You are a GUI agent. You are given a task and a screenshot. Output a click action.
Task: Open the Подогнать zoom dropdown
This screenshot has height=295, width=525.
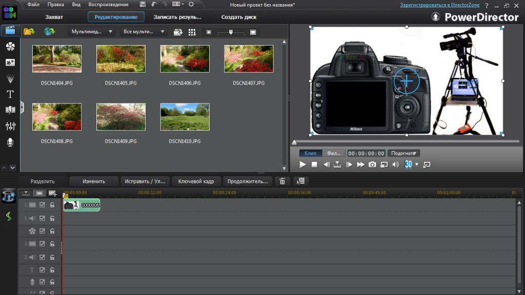403,153
